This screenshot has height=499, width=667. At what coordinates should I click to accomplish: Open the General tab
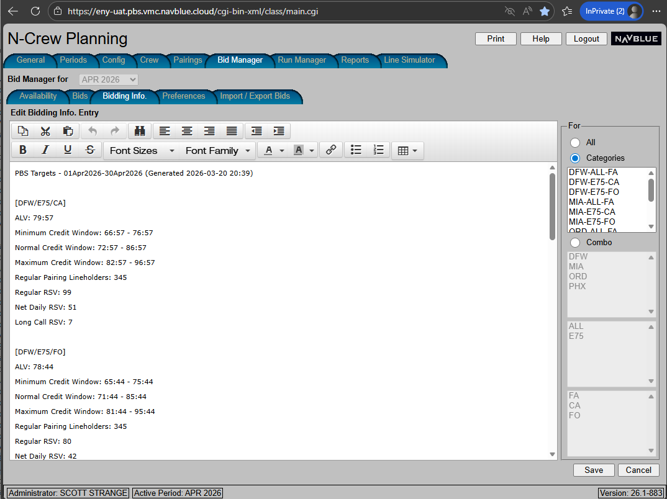(30, 60)
